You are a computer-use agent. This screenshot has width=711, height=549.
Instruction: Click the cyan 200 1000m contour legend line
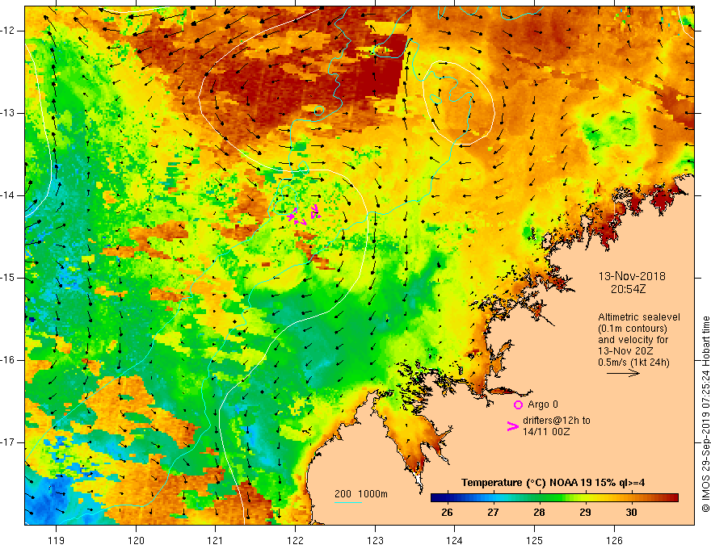click(347, 503)
